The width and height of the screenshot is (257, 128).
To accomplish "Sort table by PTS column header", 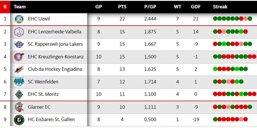I will (x=122, y=7).
